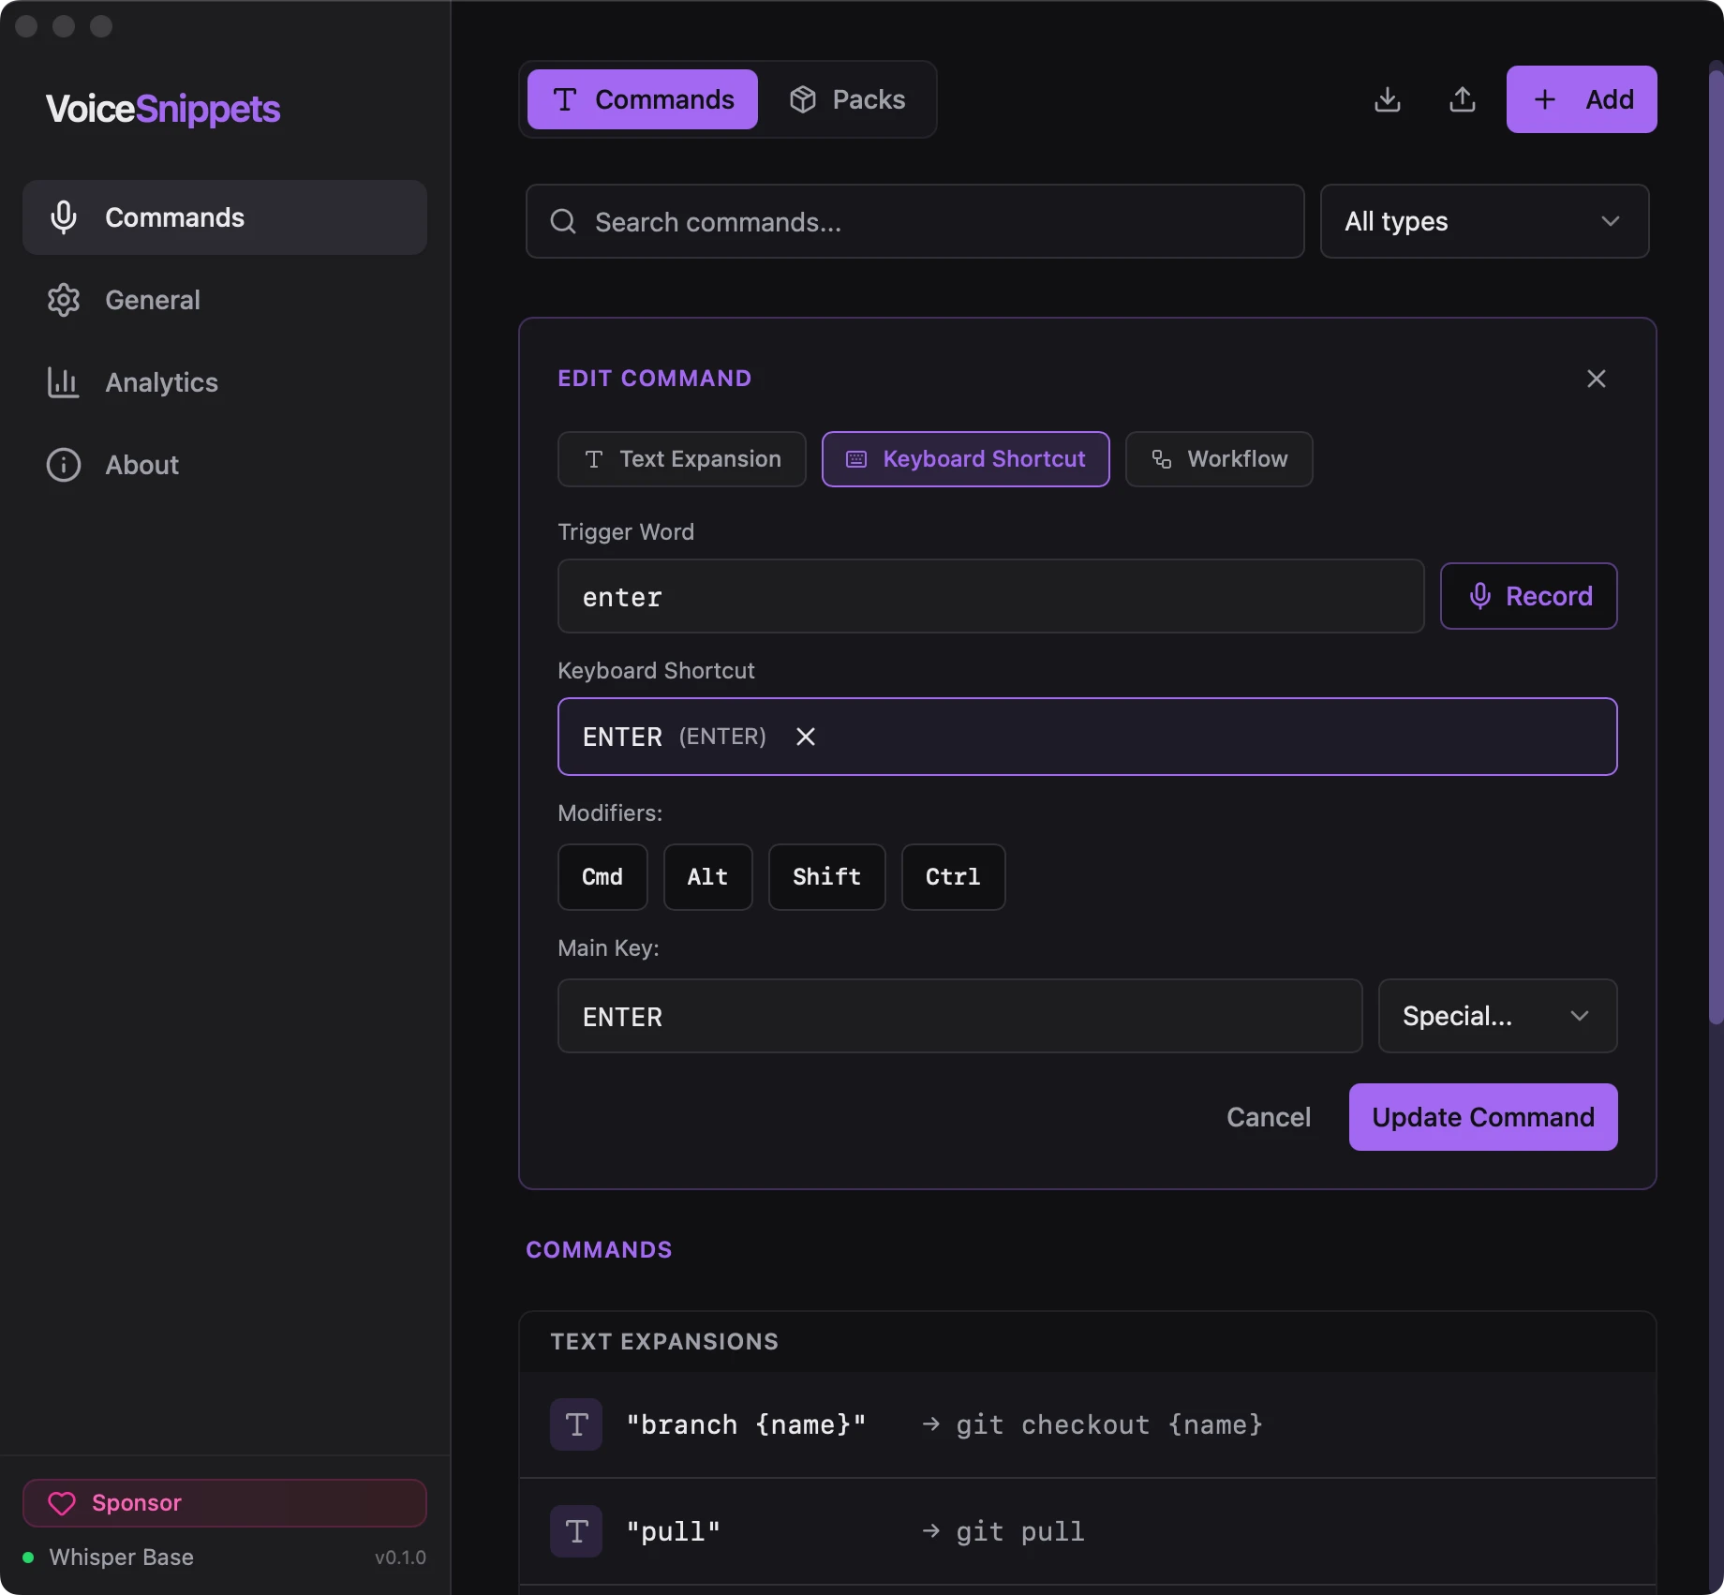This screenshot has height=1595, width=1724.
Task: Toggle the Cmd modifier
Action: pyautogui.click(x=602, y=877)
